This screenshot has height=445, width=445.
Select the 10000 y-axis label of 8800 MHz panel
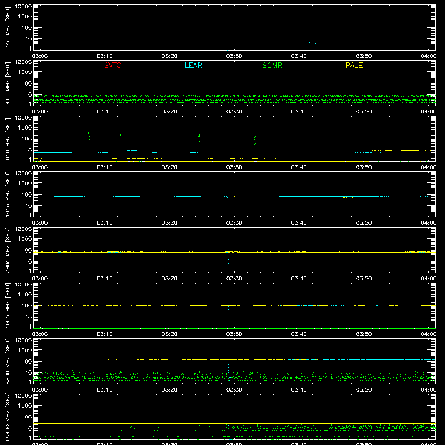23,340
